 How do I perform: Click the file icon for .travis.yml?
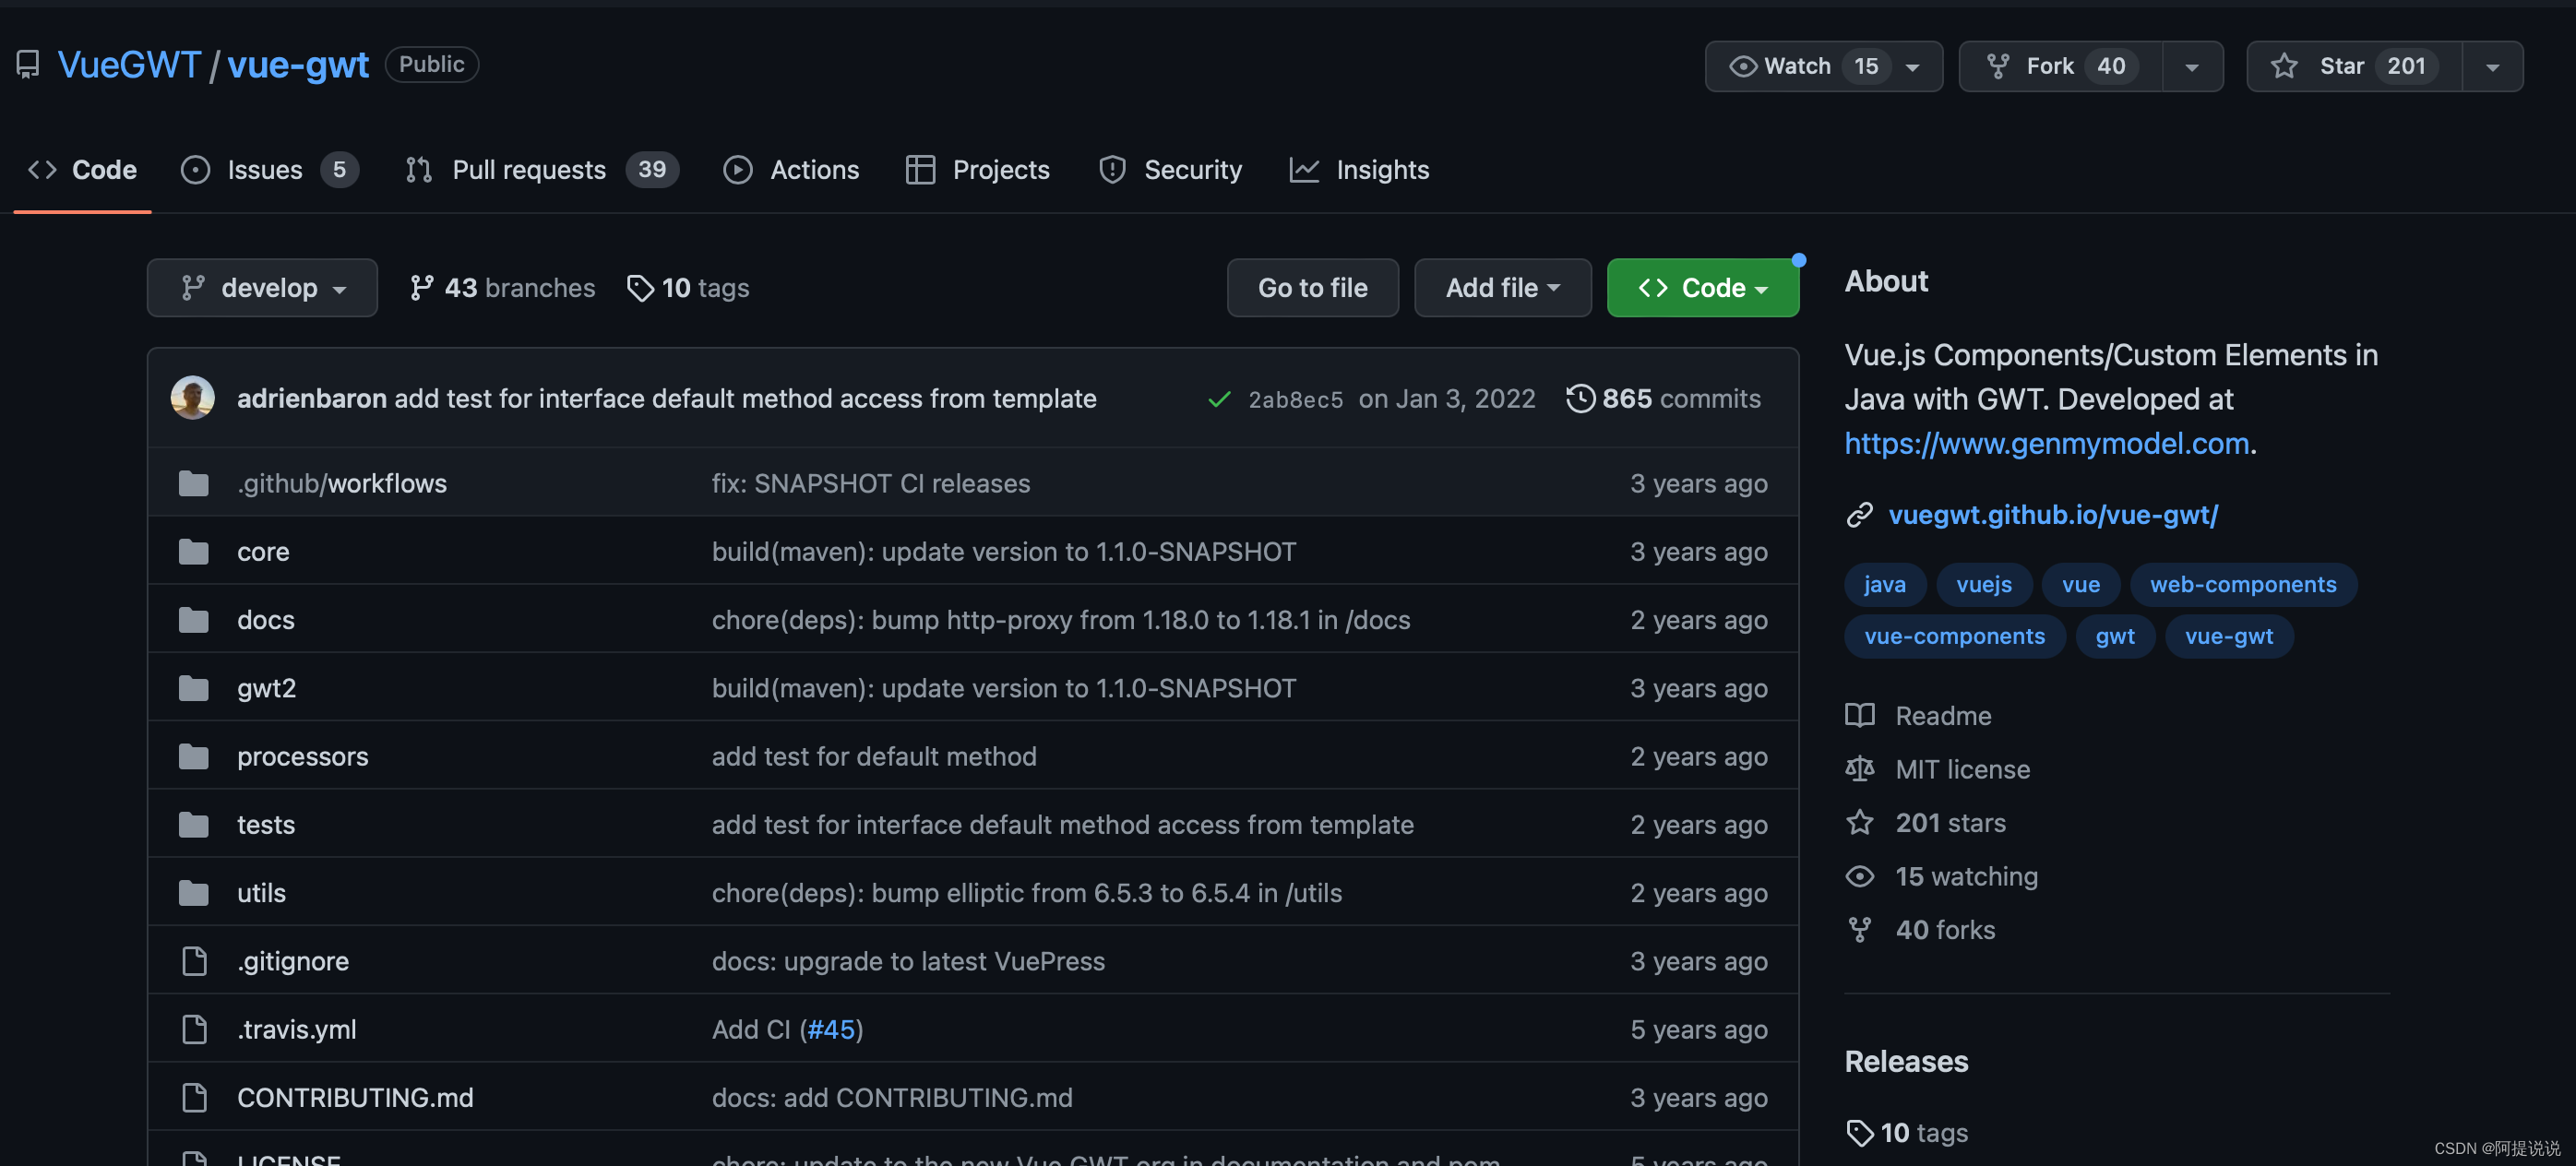point(194,1029)
